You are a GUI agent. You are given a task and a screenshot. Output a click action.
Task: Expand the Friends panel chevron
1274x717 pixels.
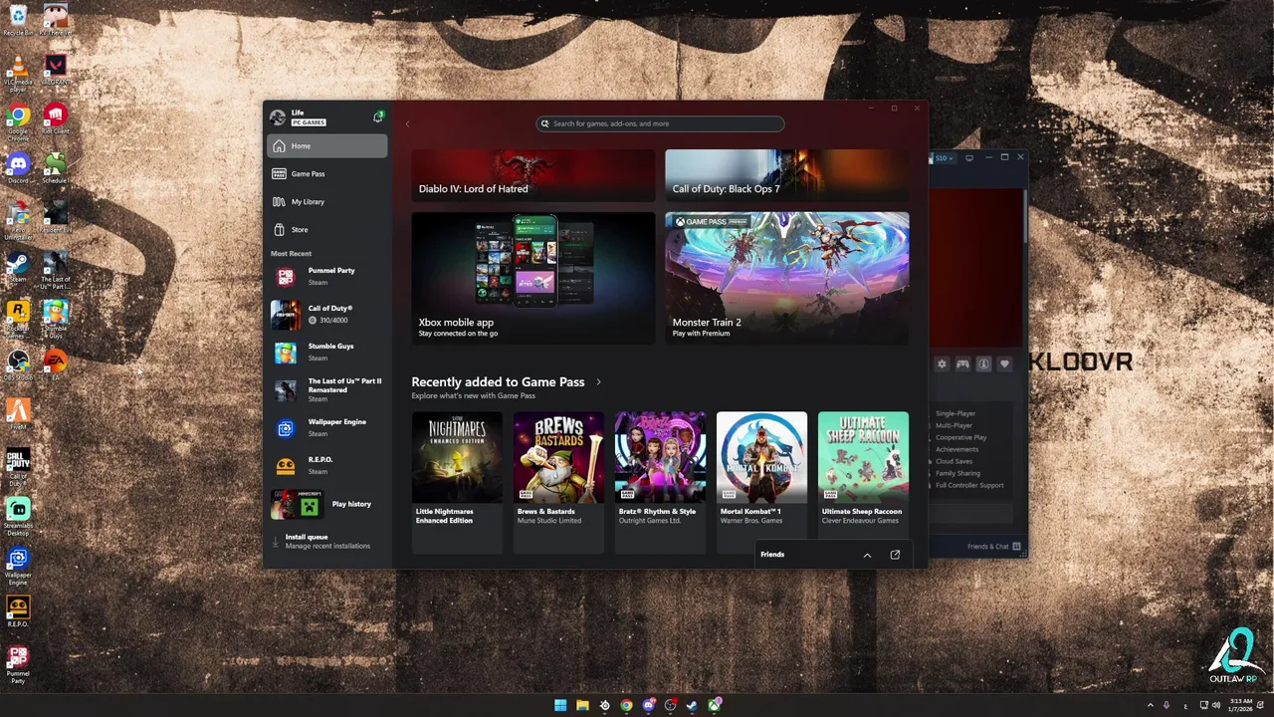point(867,555)
